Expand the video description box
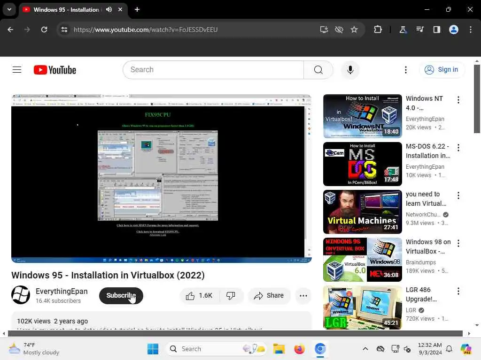 (162, 321)
